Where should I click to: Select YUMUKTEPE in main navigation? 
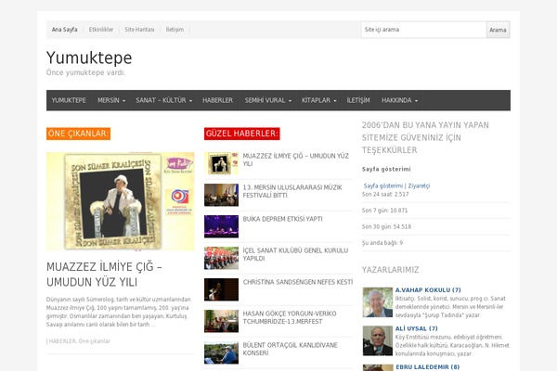[69, 100]
